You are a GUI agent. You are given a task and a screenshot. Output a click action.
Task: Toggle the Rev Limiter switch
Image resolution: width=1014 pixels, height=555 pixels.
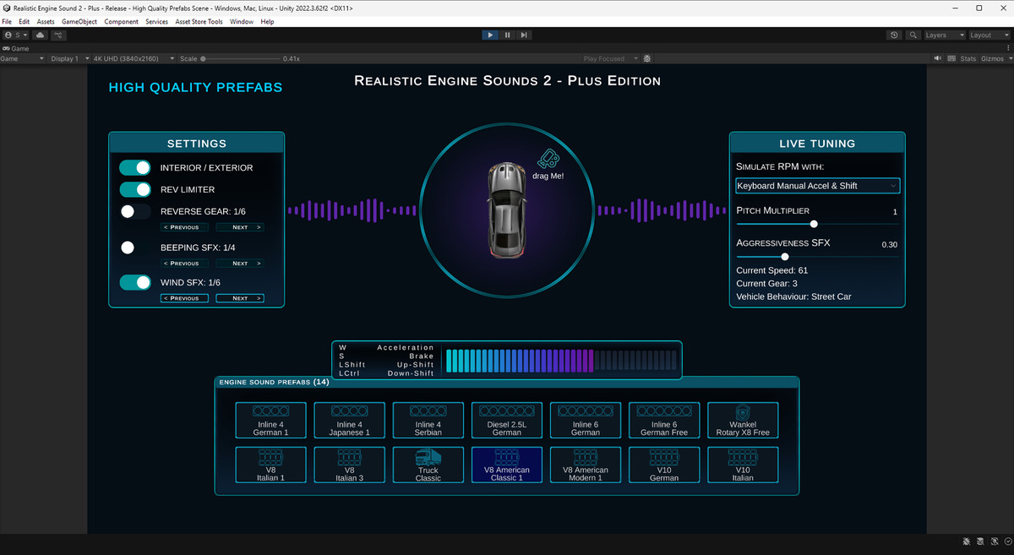135,189
